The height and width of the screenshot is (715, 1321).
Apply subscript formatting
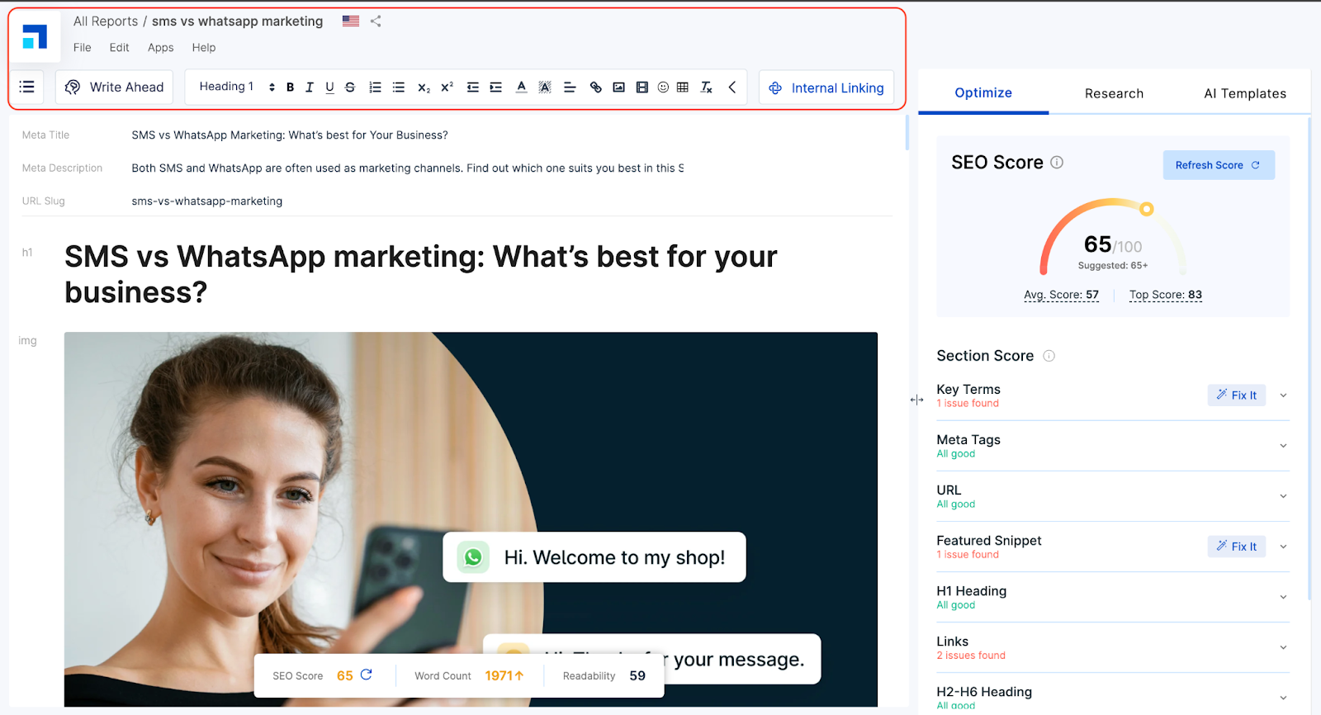pyautogui.click(x=424, y=88)
